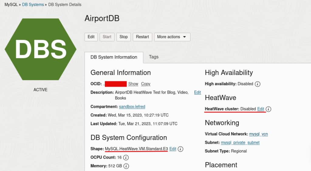The width and height of the screenshot is (311, 171).
Task: Restart the DB system
Action: click(x=142, y=37)
